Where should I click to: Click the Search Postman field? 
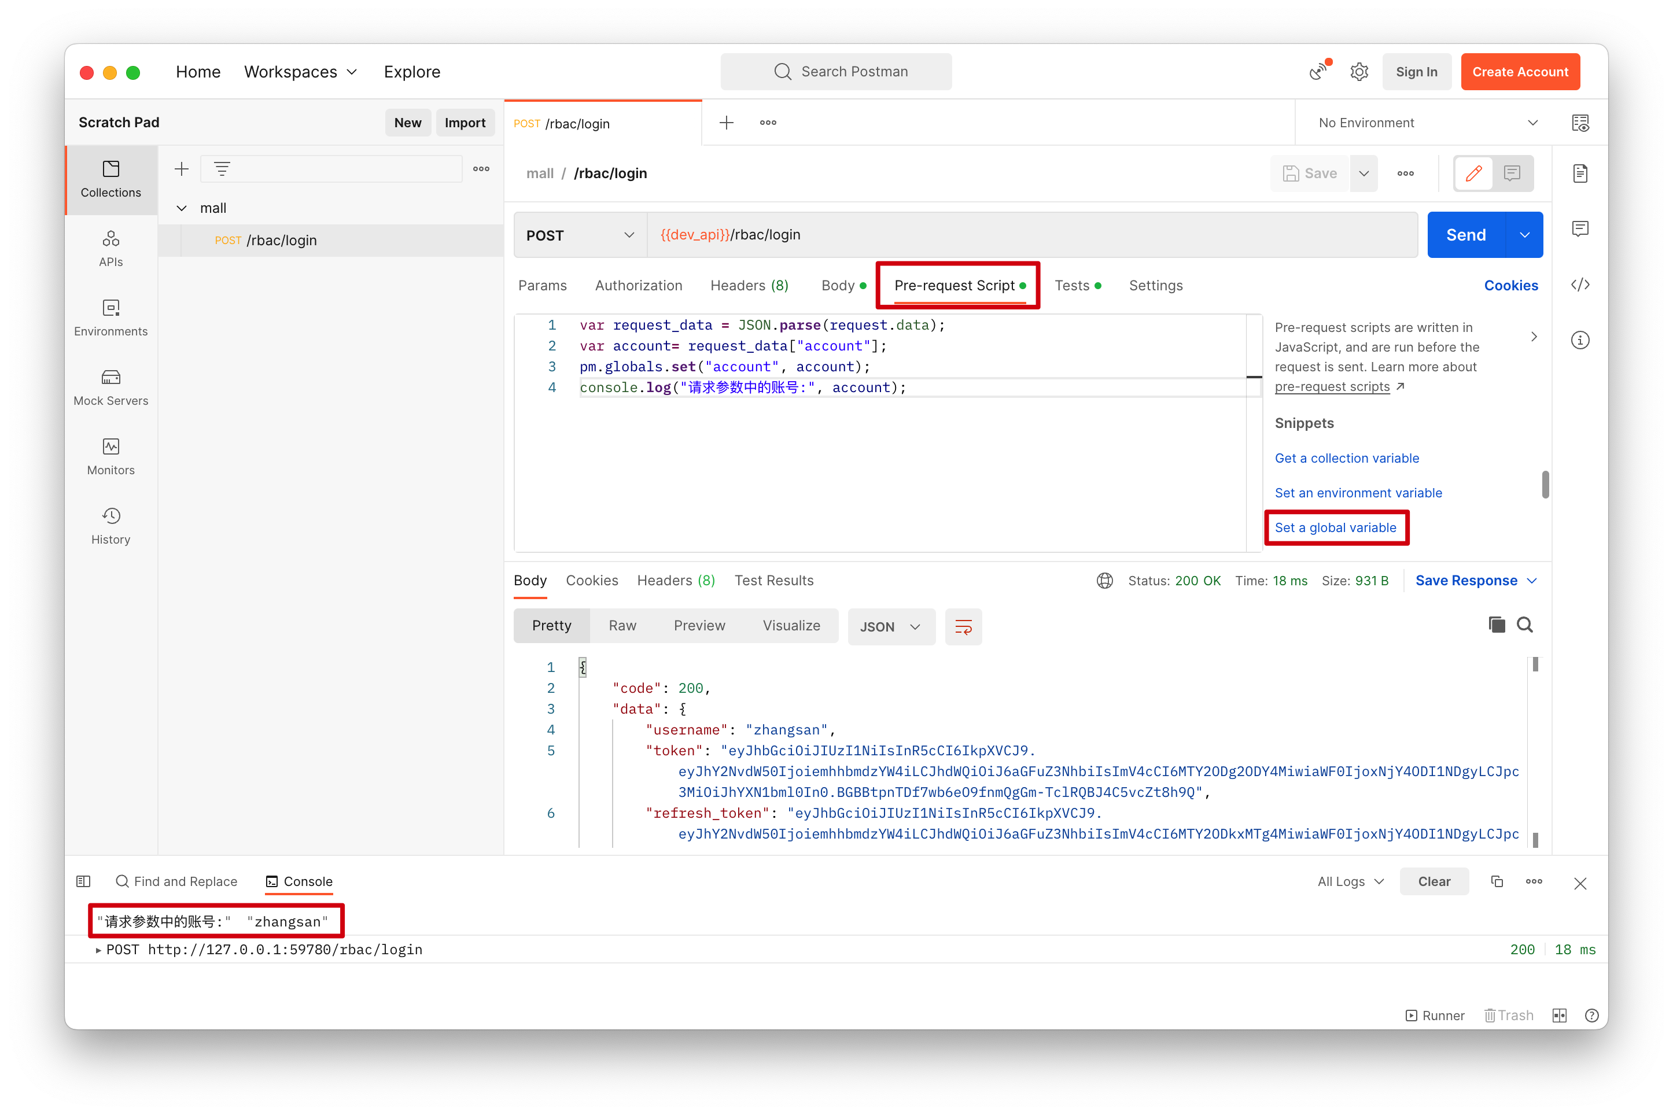point(836,72)
